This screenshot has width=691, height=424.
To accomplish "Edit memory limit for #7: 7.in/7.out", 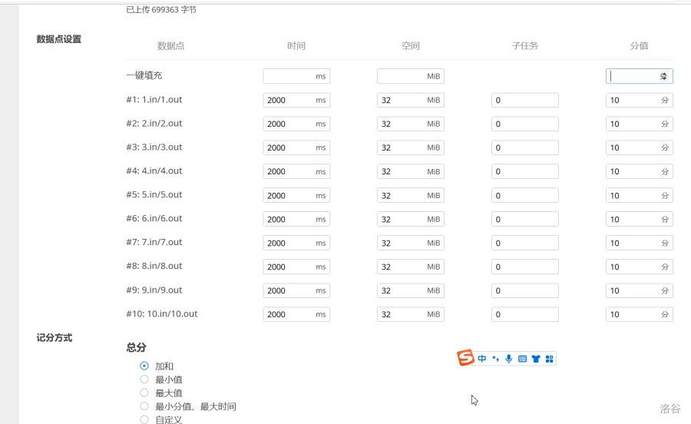I will pos(410,243).
